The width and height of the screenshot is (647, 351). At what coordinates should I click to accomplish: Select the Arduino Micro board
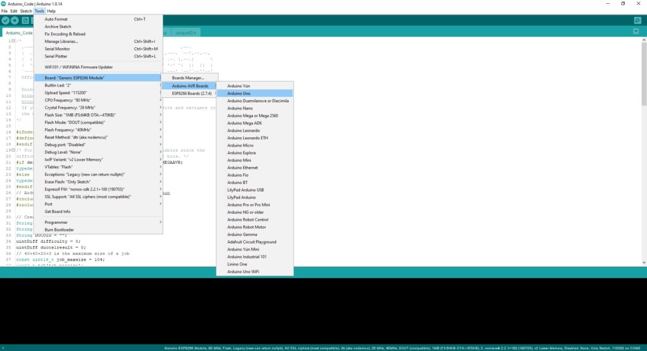click(255, 145)
